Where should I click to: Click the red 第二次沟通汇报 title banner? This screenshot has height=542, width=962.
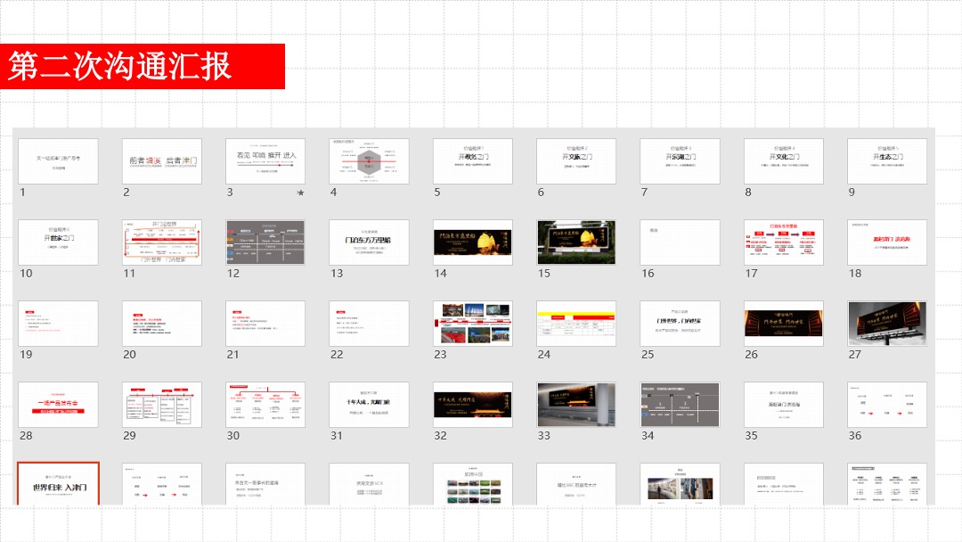[143, 67]
